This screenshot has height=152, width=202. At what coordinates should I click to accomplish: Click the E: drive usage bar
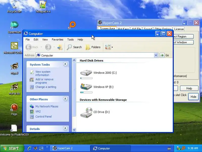[86, 92]
